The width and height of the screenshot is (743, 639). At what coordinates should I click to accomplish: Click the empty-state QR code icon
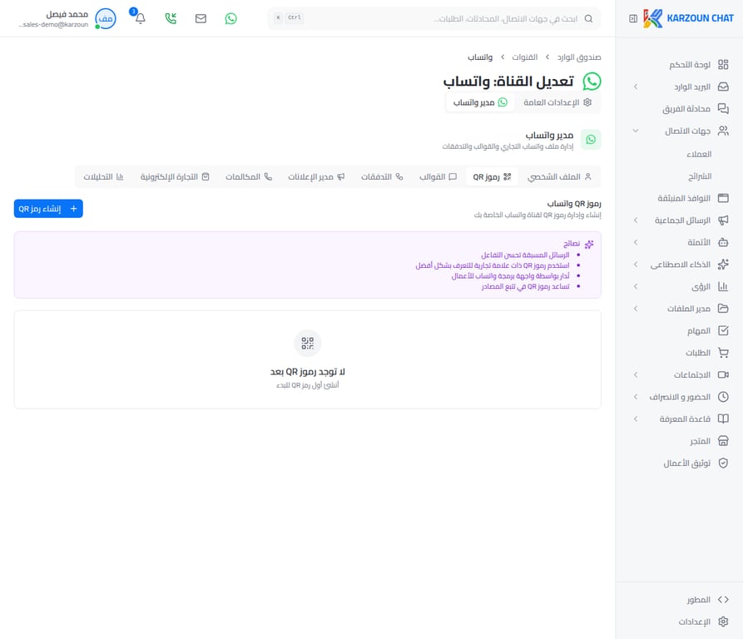308,343
